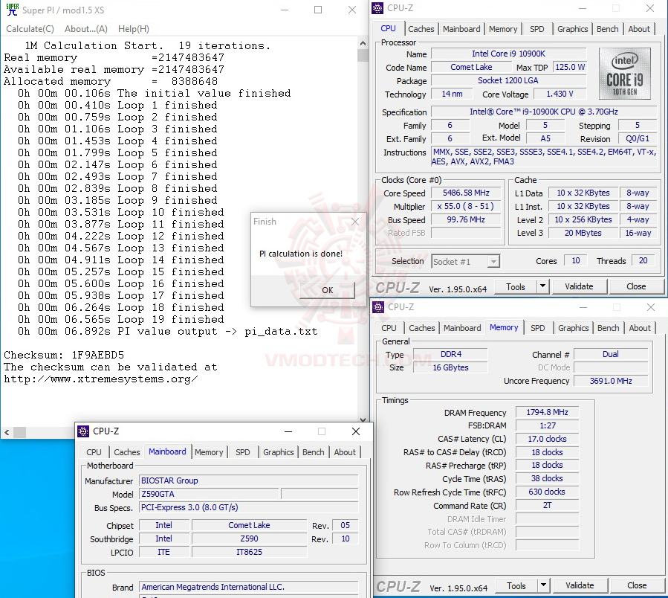Click the Intel Core i9 10900K name field

(x=509, y=54)
